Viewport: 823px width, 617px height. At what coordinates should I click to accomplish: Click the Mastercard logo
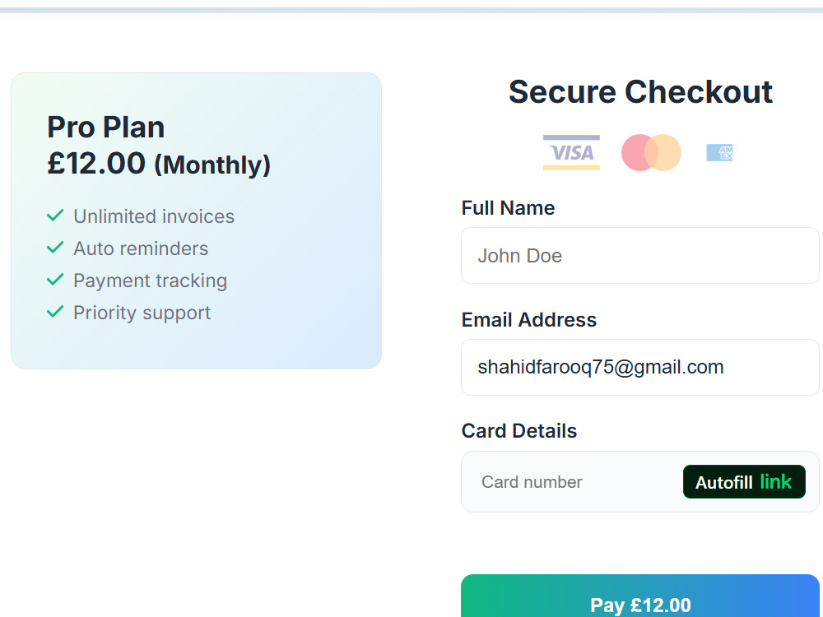coord(651,153)
